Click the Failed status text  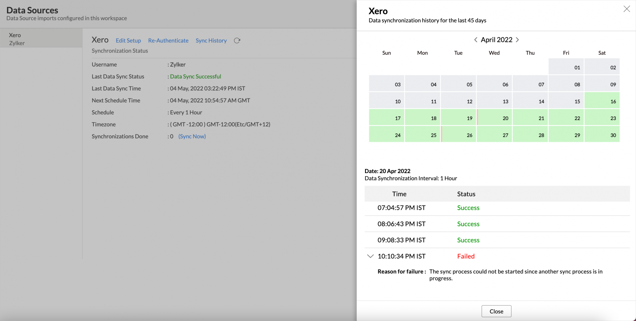(x=466, y=256)
